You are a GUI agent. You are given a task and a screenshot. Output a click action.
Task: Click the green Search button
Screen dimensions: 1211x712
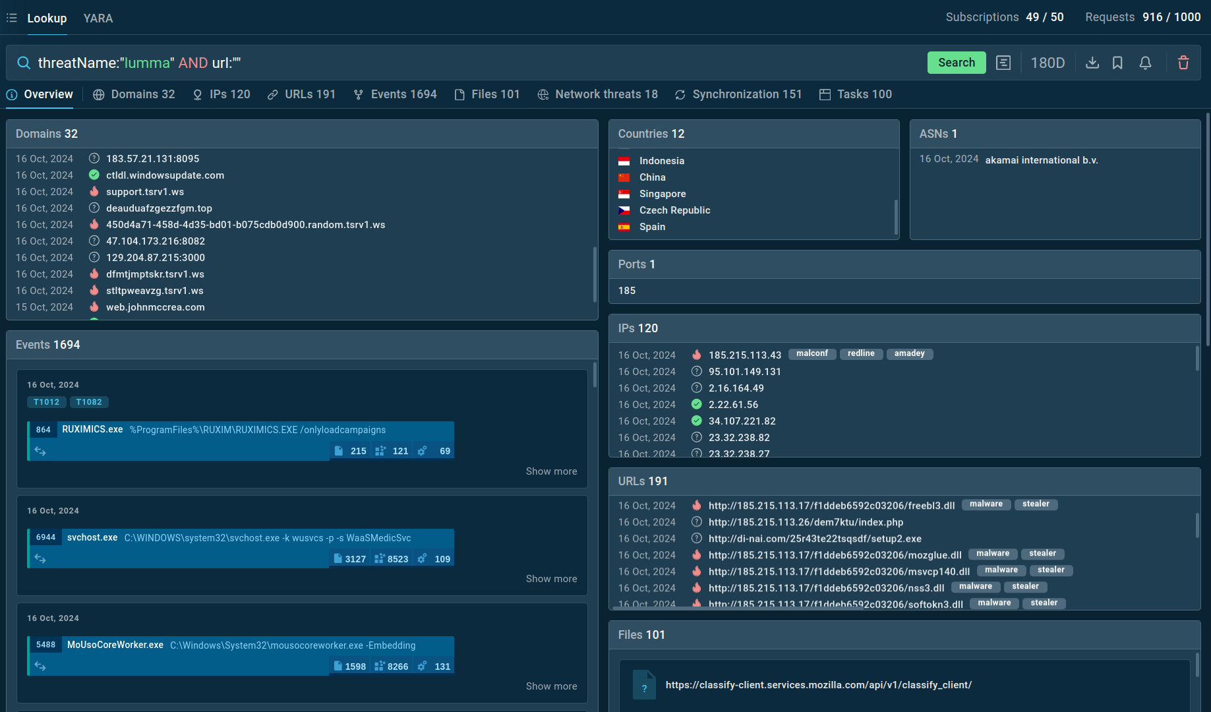(957, 62)
